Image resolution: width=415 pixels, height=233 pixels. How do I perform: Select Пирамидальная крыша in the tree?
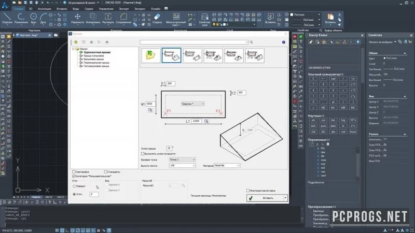96,63
